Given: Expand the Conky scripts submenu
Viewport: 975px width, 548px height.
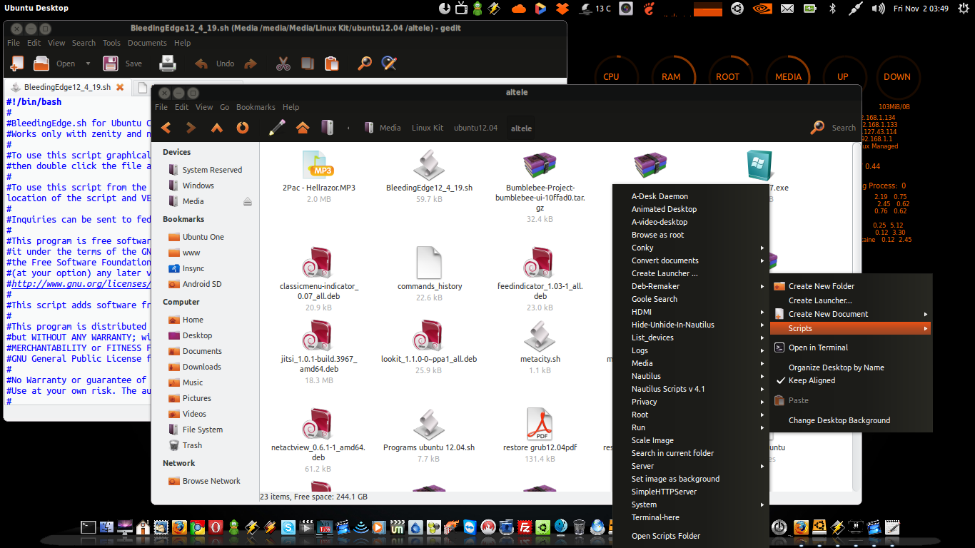Looking at the screenshot, I should tap(690, 248).
